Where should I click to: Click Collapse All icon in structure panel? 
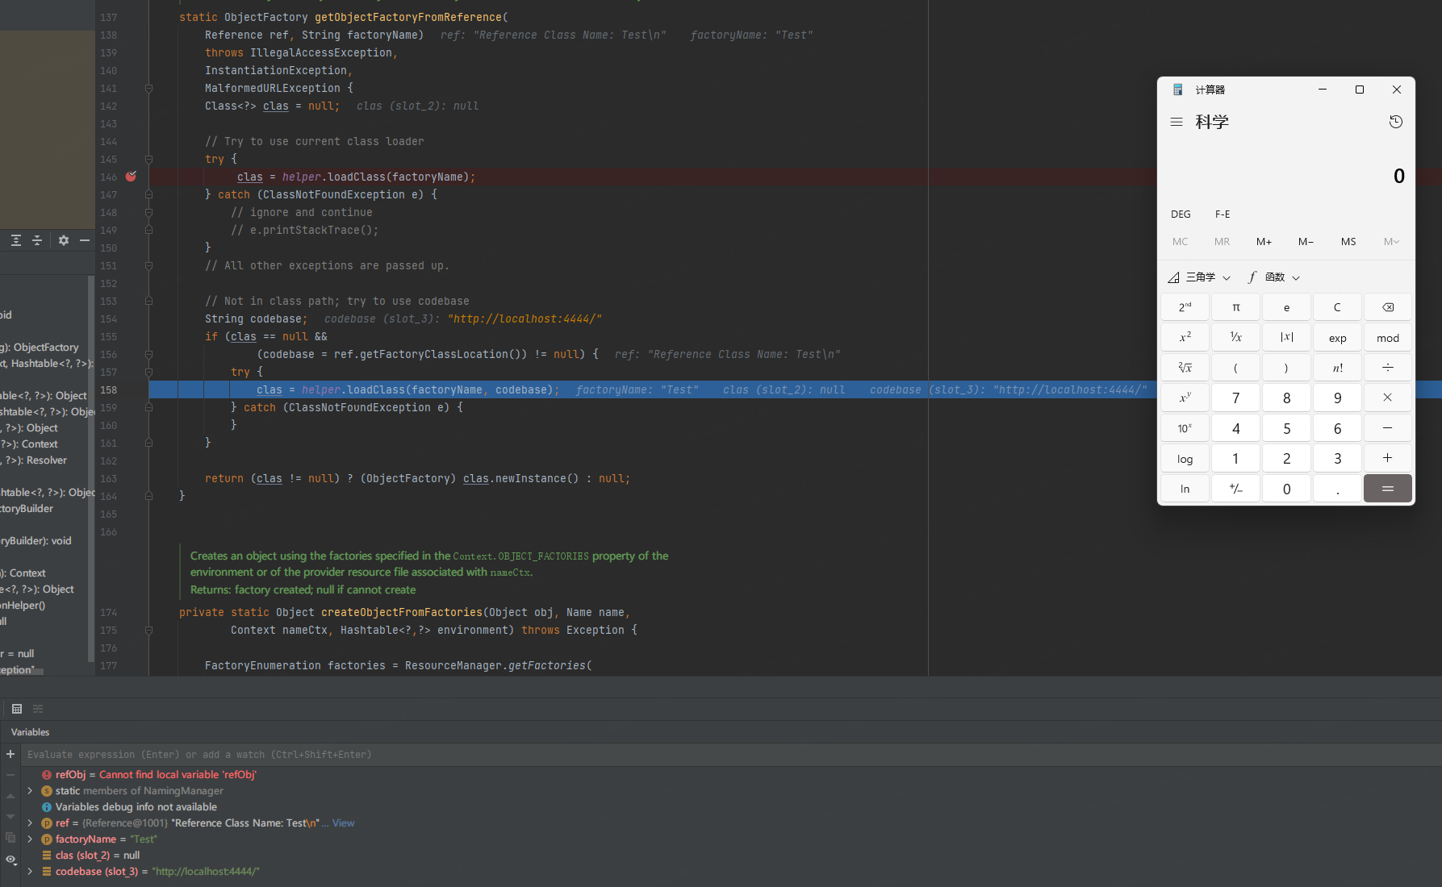click(37, 240)
